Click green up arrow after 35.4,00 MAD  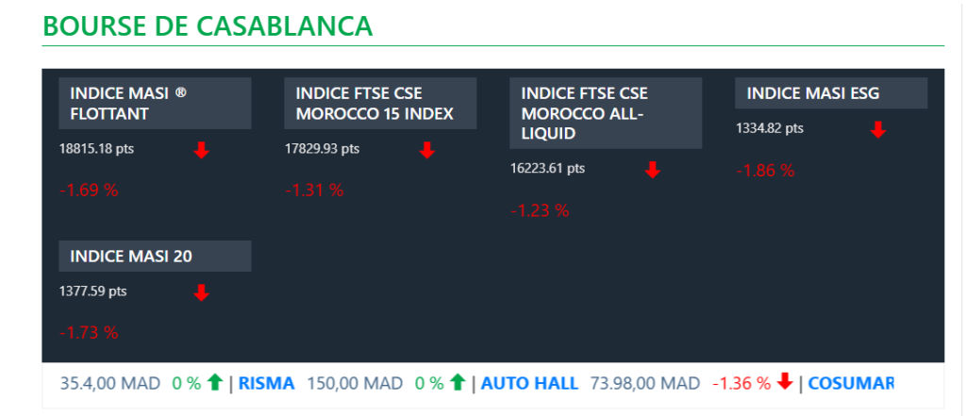point(215,383)
